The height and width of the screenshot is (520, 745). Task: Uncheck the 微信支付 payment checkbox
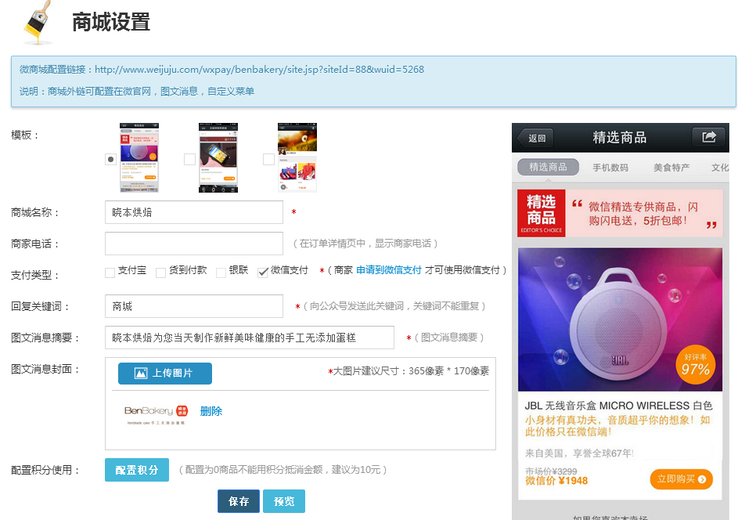[263, 273]
